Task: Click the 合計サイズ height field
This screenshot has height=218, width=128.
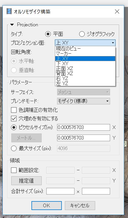Action: coord(96,191)
